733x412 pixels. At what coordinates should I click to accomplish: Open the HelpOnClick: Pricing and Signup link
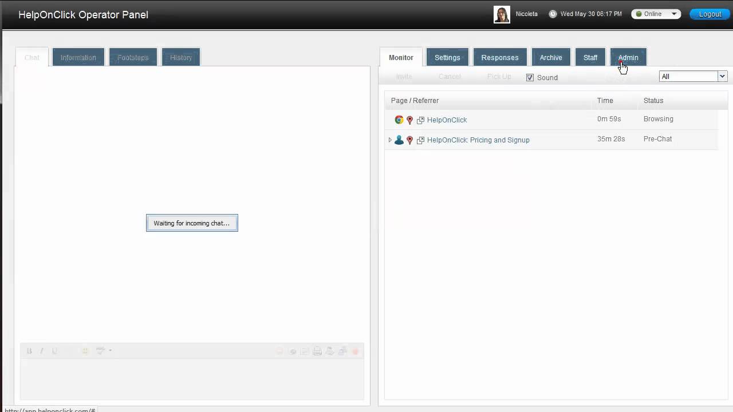478,140
